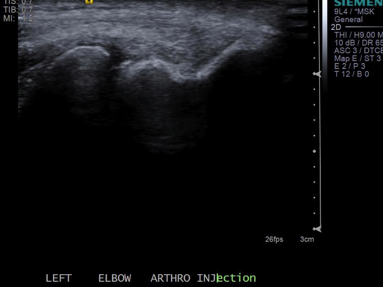The height and width of the screenshot is (287, 383).
Task: Select the 9L4 / *MSK transducer label
Action: coord(354,11)
